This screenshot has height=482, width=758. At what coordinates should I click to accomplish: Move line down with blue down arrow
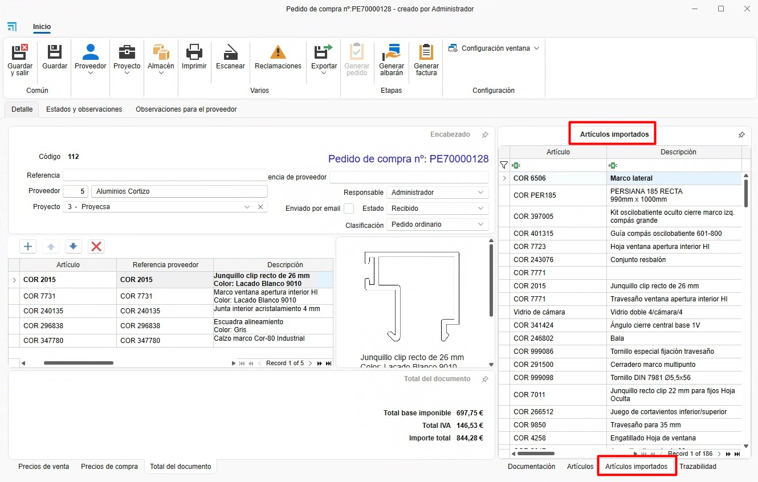(x=74, y=247)
